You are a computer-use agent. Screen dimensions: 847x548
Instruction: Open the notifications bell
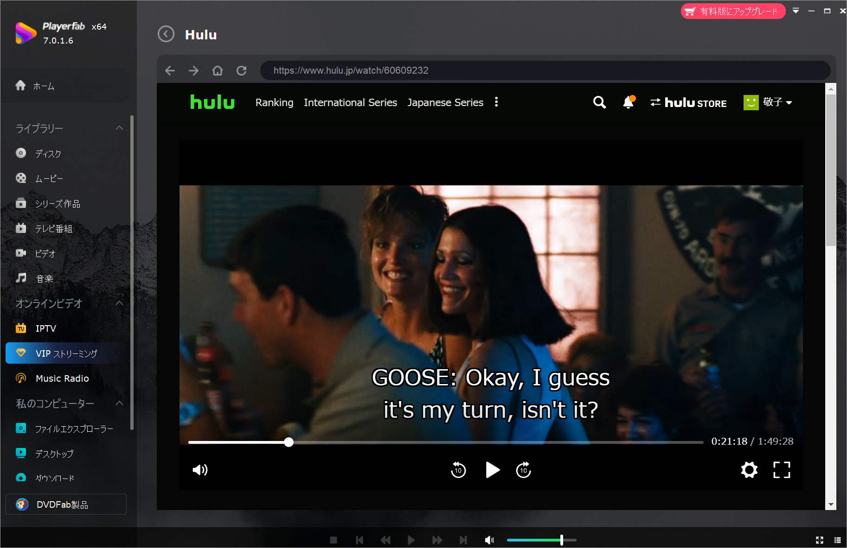[x=629, y=102]
